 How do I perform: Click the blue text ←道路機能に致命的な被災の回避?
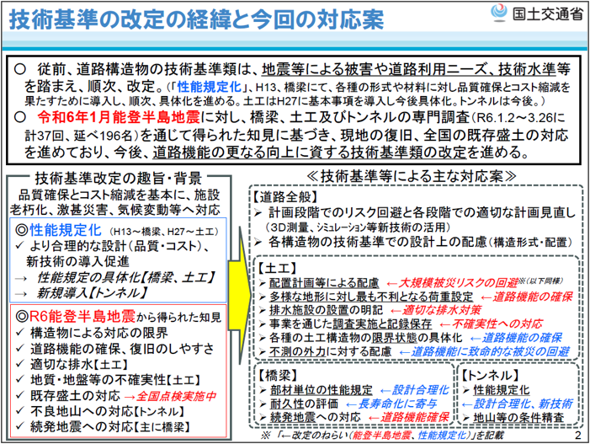coord(484,351)
